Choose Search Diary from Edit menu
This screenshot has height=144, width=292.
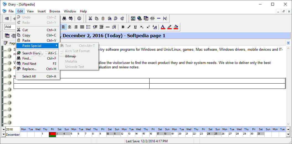38,53
